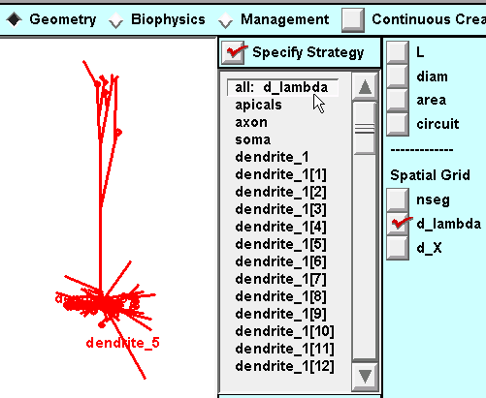Viewport: 486px width, 398px height.
Task: Click the section list scrollbar thumb
Action: (365, 128)
